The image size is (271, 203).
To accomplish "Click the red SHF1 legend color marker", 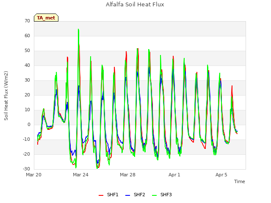I will (x=101, y=195).
